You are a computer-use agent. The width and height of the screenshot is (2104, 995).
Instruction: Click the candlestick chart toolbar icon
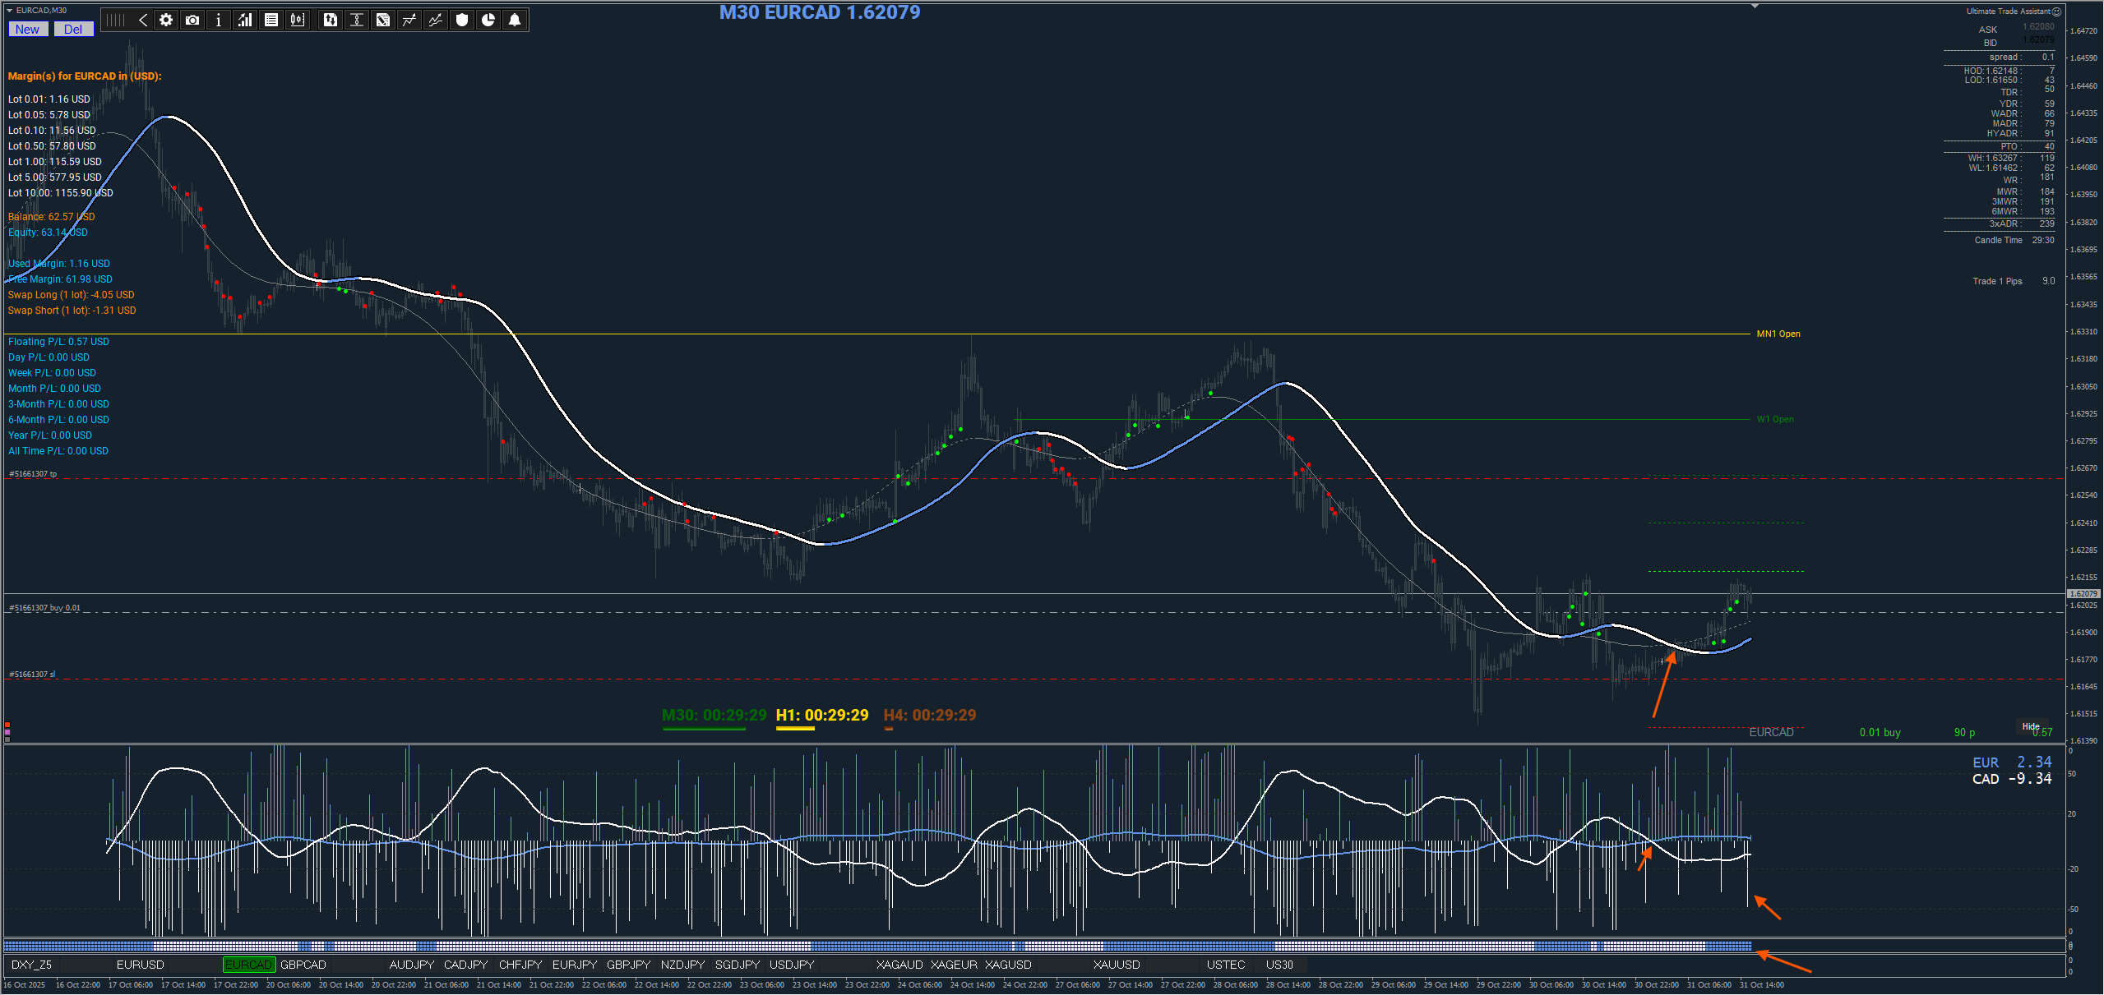tap(298, 20)
